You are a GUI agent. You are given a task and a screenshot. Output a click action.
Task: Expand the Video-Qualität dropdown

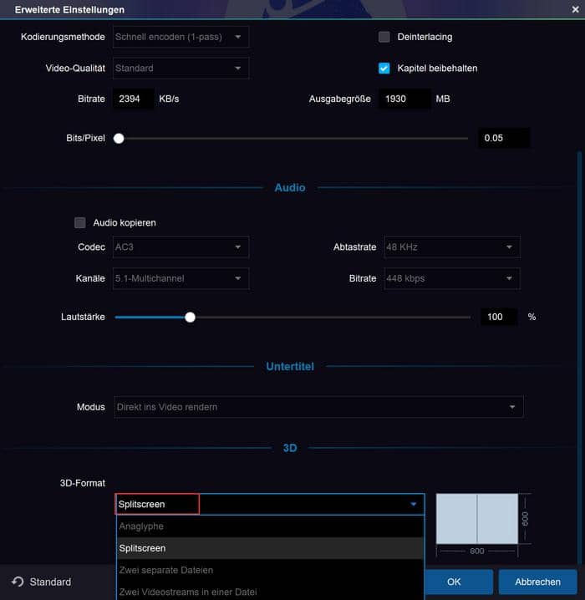pos(181,68)
